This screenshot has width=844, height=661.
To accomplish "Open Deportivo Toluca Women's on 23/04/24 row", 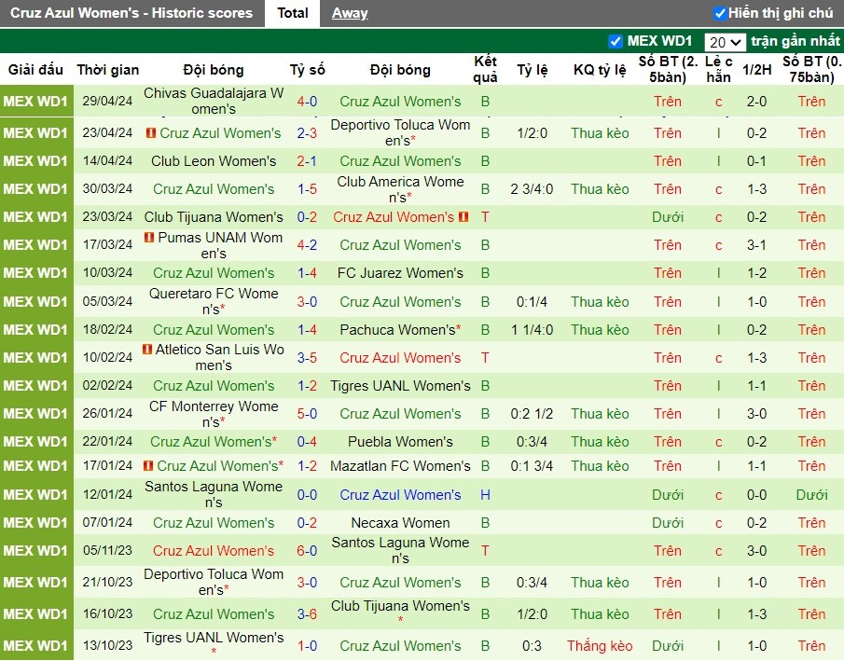I will (400, 132).
